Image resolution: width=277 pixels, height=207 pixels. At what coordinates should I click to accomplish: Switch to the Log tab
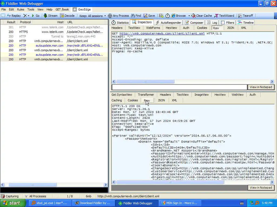212,23
